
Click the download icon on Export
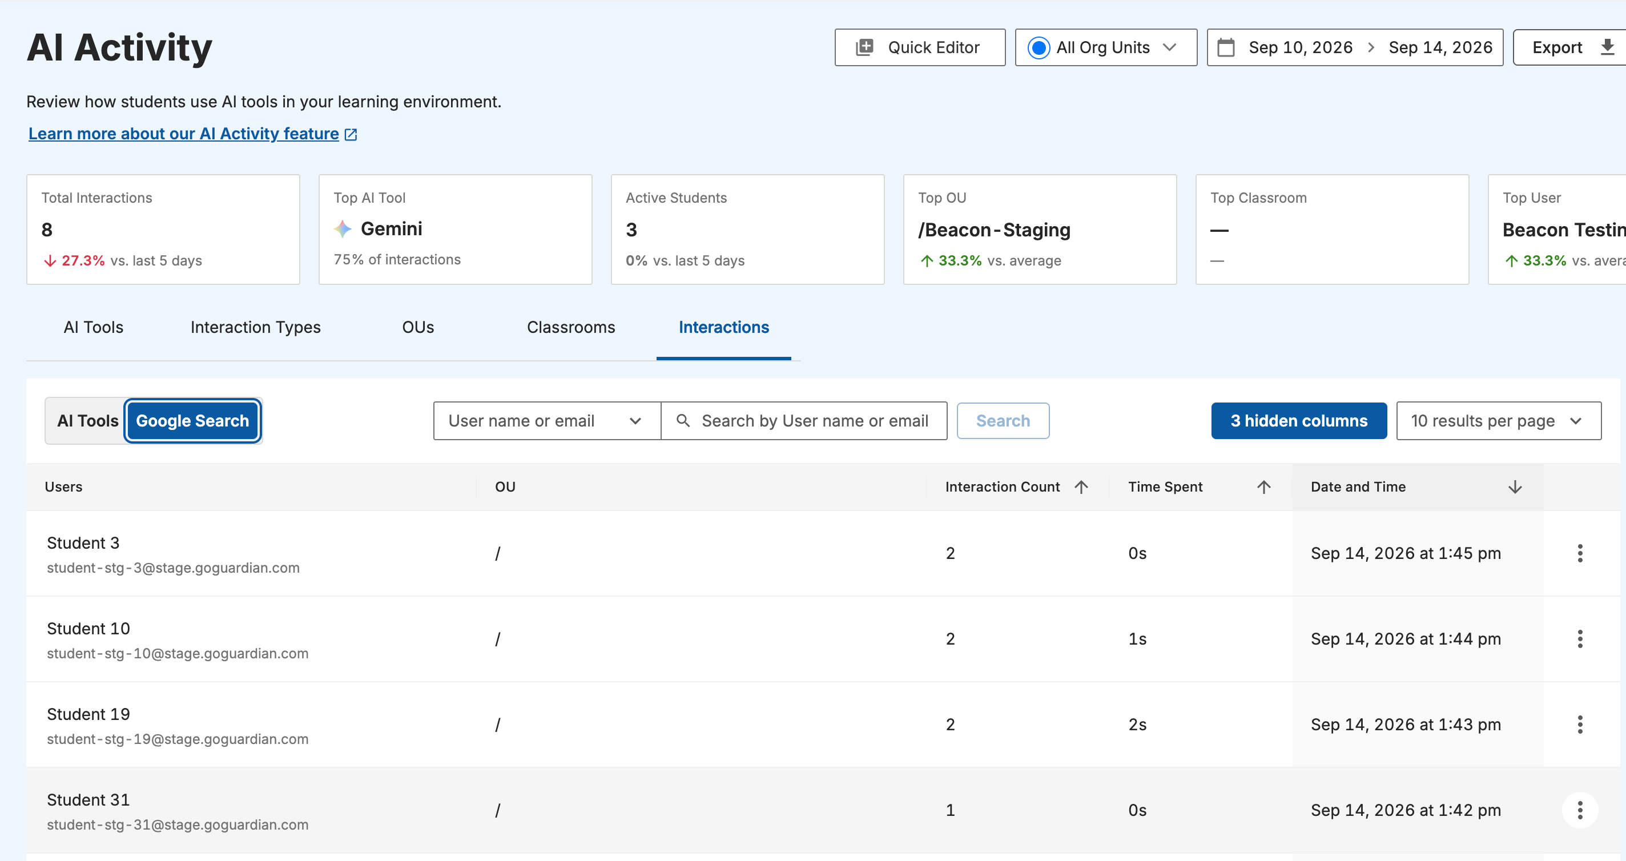click(1608, 47)
